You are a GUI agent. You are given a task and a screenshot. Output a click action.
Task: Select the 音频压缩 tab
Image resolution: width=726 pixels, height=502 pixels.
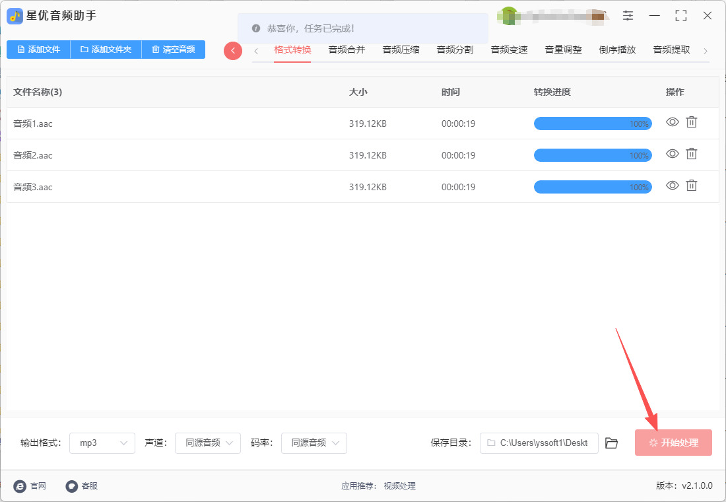click(401, 50)
